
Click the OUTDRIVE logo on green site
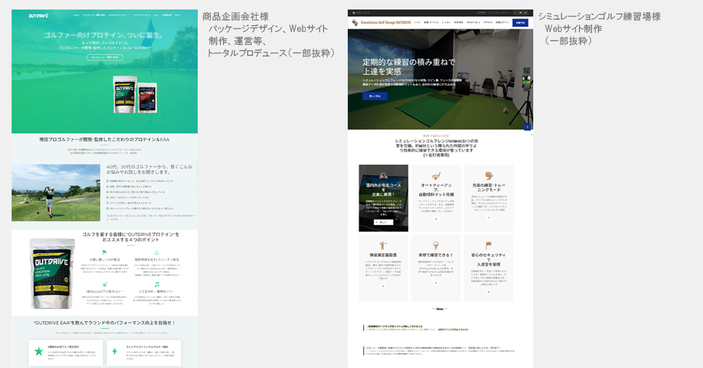[x=38, y=14]
